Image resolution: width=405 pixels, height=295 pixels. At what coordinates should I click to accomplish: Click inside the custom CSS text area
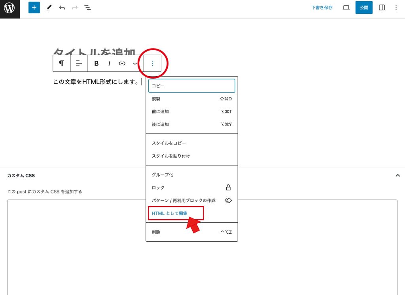pos(202,247)
